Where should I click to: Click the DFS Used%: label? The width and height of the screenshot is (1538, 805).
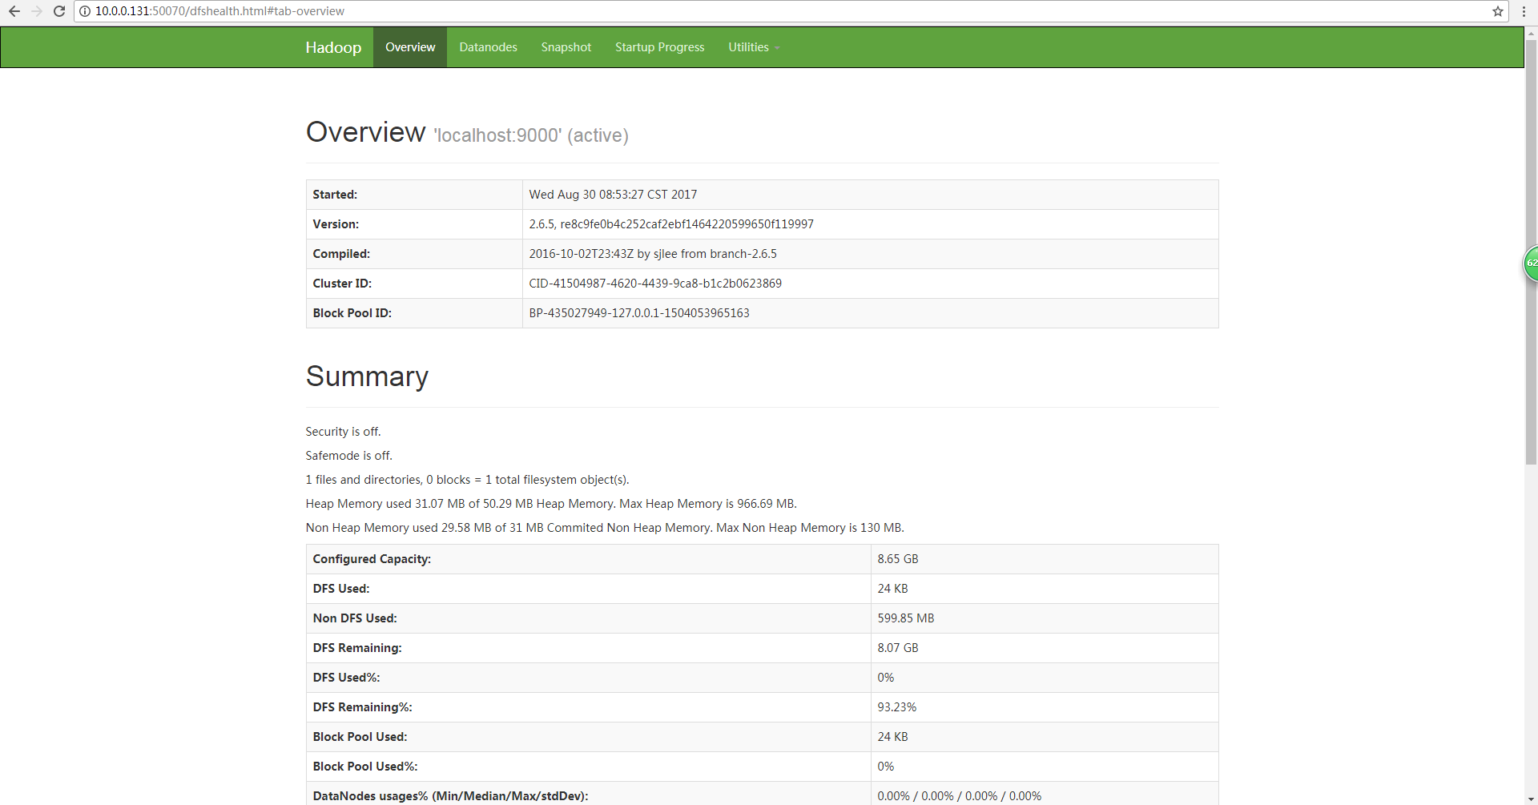346,678
